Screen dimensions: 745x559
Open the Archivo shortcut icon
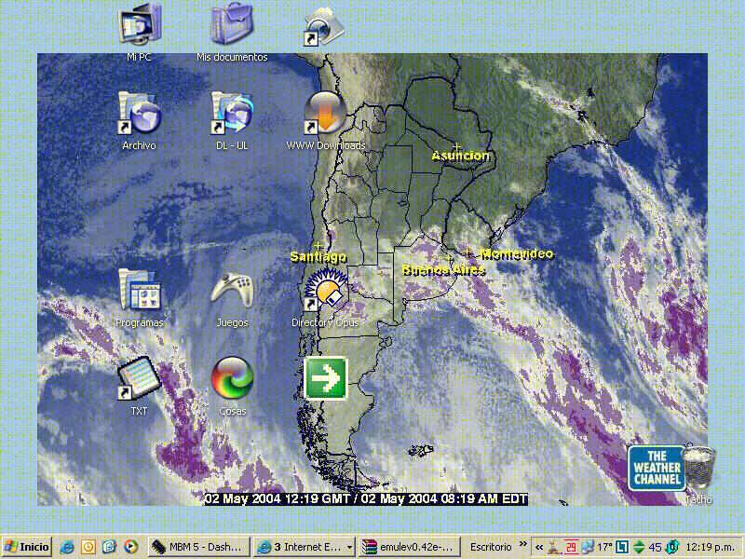(x=140, y=115)
